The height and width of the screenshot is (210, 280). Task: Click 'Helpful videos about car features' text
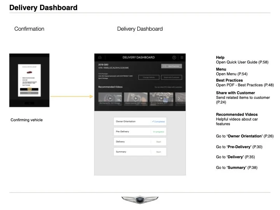tap(237, 121)
